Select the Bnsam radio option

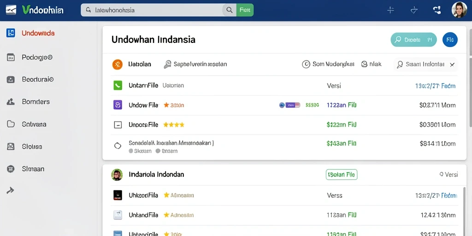167,151
